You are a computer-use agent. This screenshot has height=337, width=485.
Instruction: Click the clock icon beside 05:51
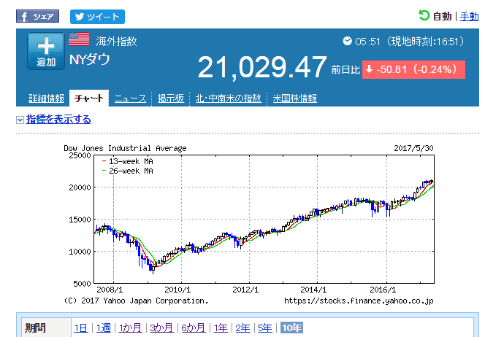point(348,41)
